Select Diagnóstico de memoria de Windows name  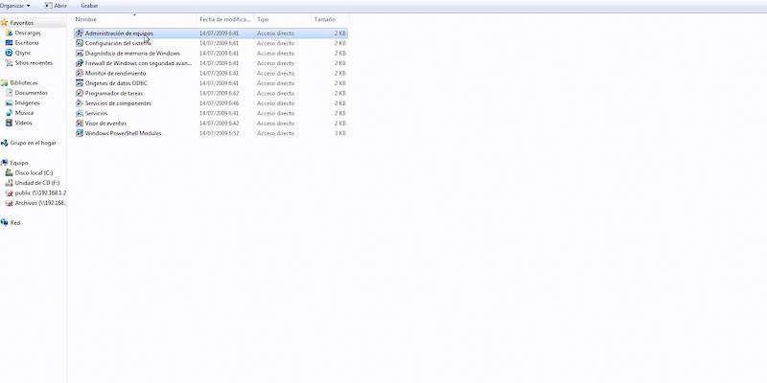coord(132,54)
